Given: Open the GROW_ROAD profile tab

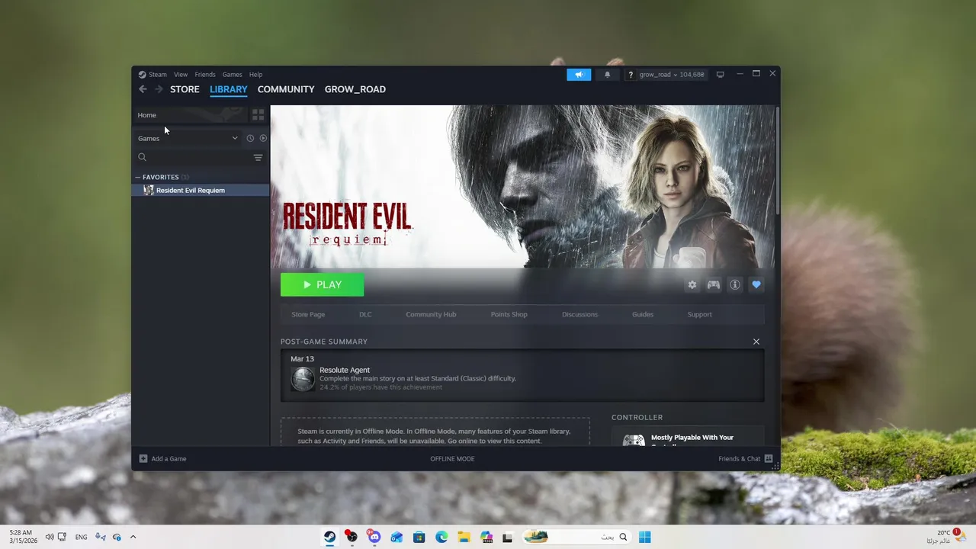Looking at the screenshot, I should click(x=355, y=89).
